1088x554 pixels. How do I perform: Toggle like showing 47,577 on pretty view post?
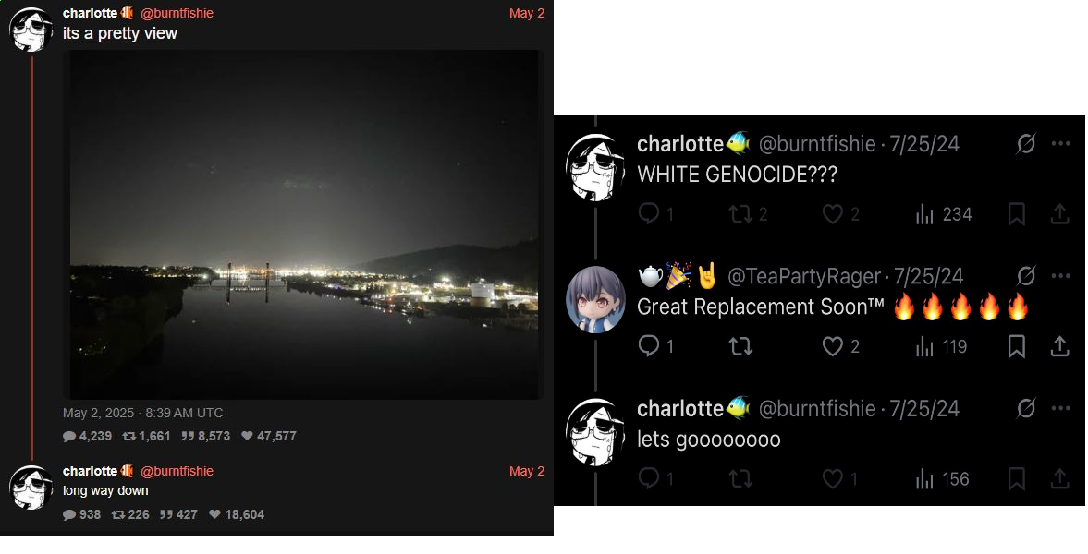[268, 436]
